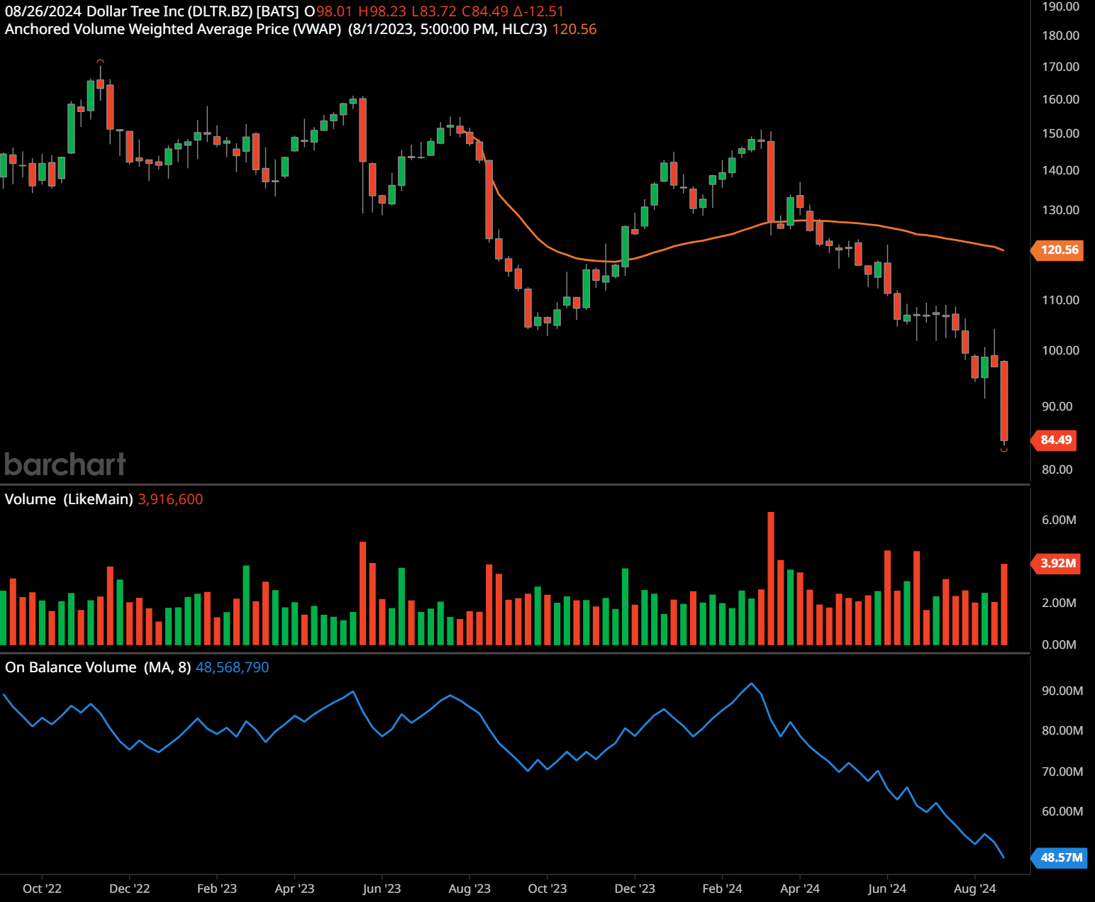Click the On Balance Volume tag 48.57M
Screen dimensions: 1095x902
[x=1058, y=857]
